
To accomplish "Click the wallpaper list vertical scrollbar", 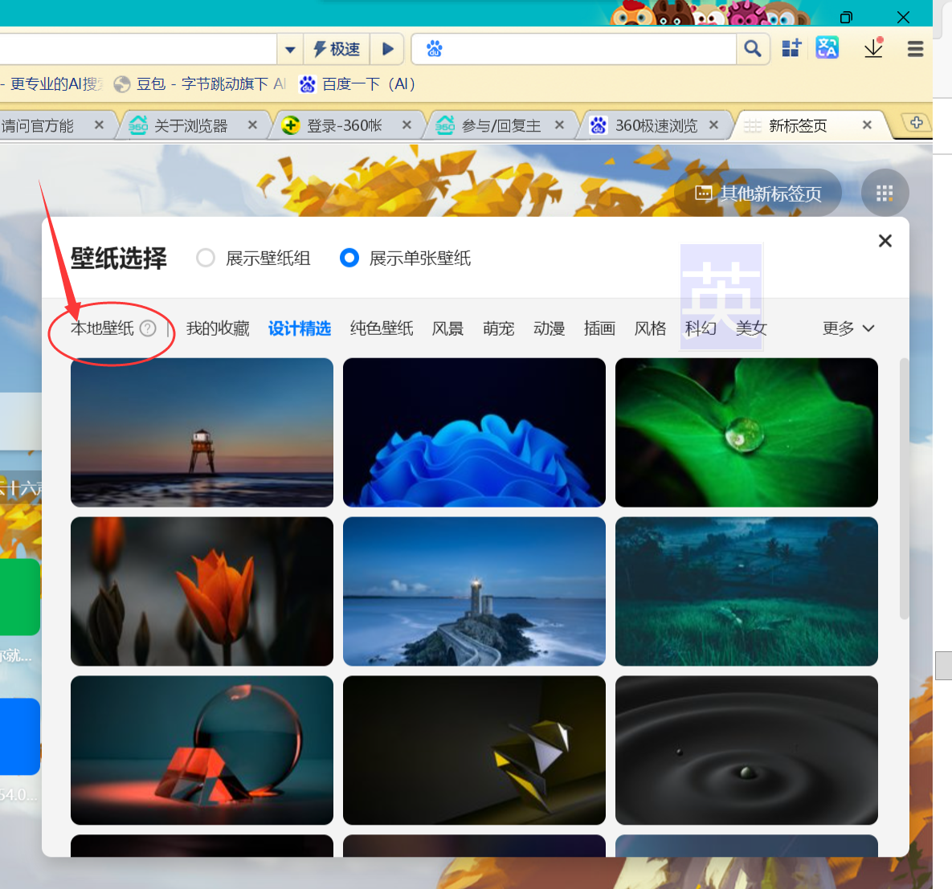I will coord(904,488).
